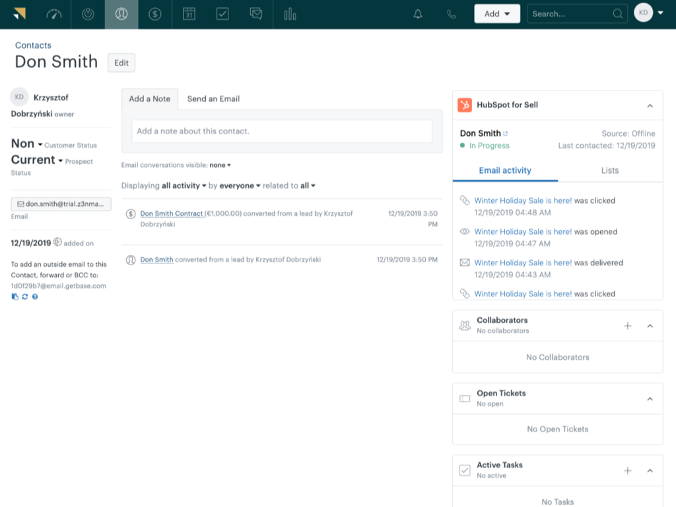Open Reports via the bar chart icon
This screenshot has height=507, width=676.
[x=289, y=13]
